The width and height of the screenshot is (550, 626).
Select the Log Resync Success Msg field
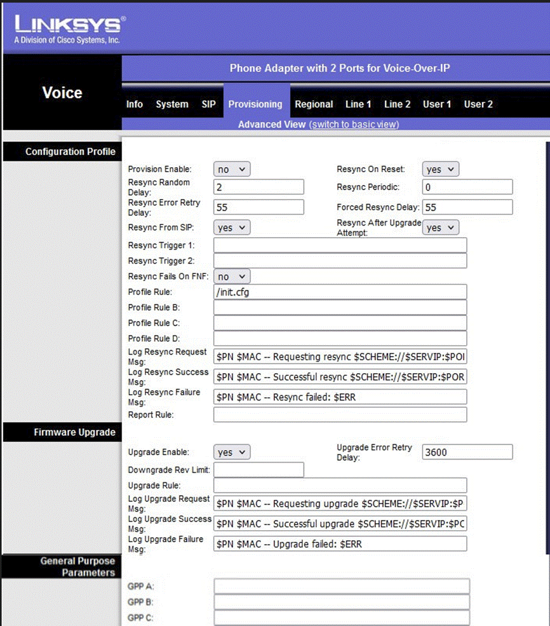[x=340, y=377]
